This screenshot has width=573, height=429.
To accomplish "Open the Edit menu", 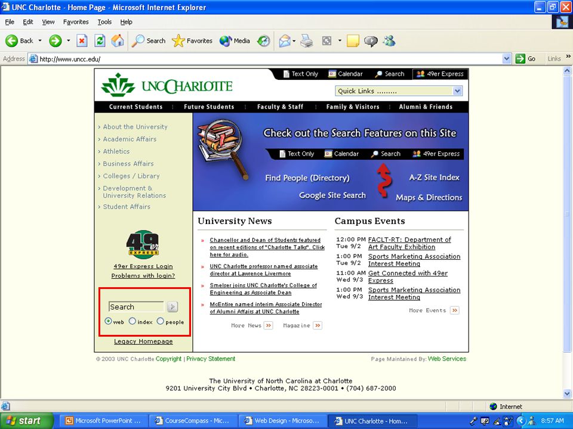I will [28, 22].
